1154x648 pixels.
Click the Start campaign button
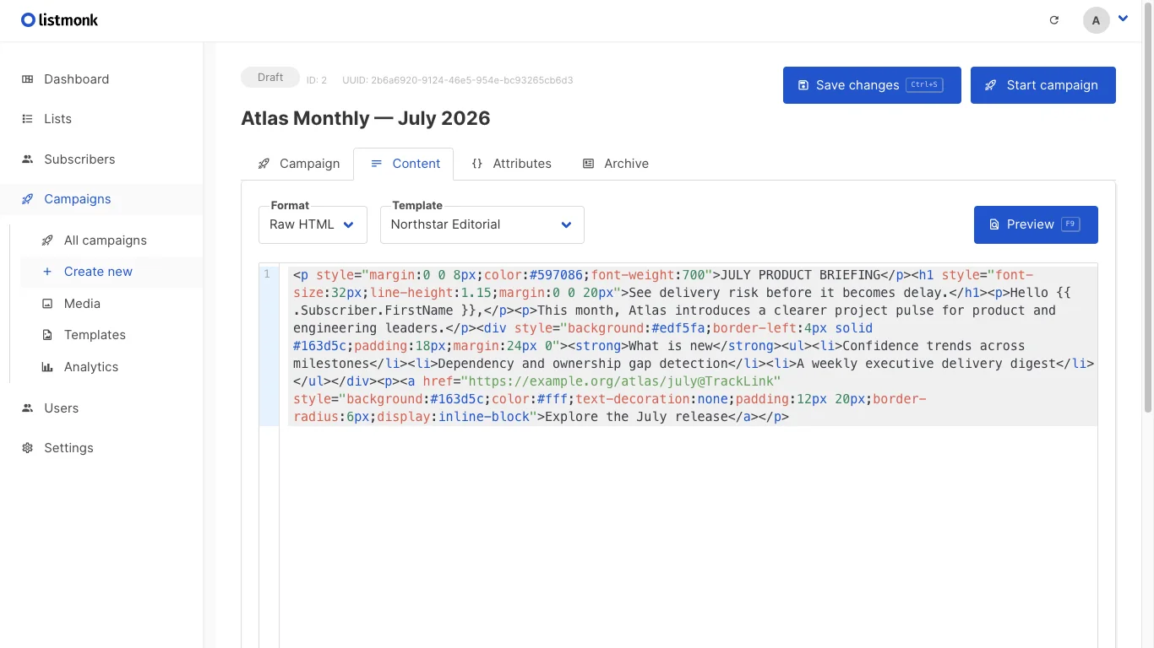pos(1043,85)
